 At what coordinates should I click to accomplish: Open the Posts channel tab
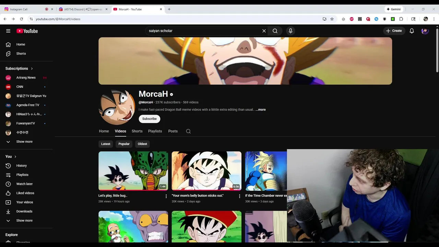click(x=173, y=131)
